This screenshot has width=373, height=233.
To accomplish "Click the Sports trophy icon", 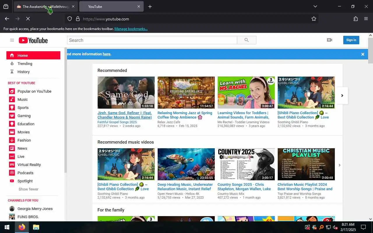I will (12, 107).
